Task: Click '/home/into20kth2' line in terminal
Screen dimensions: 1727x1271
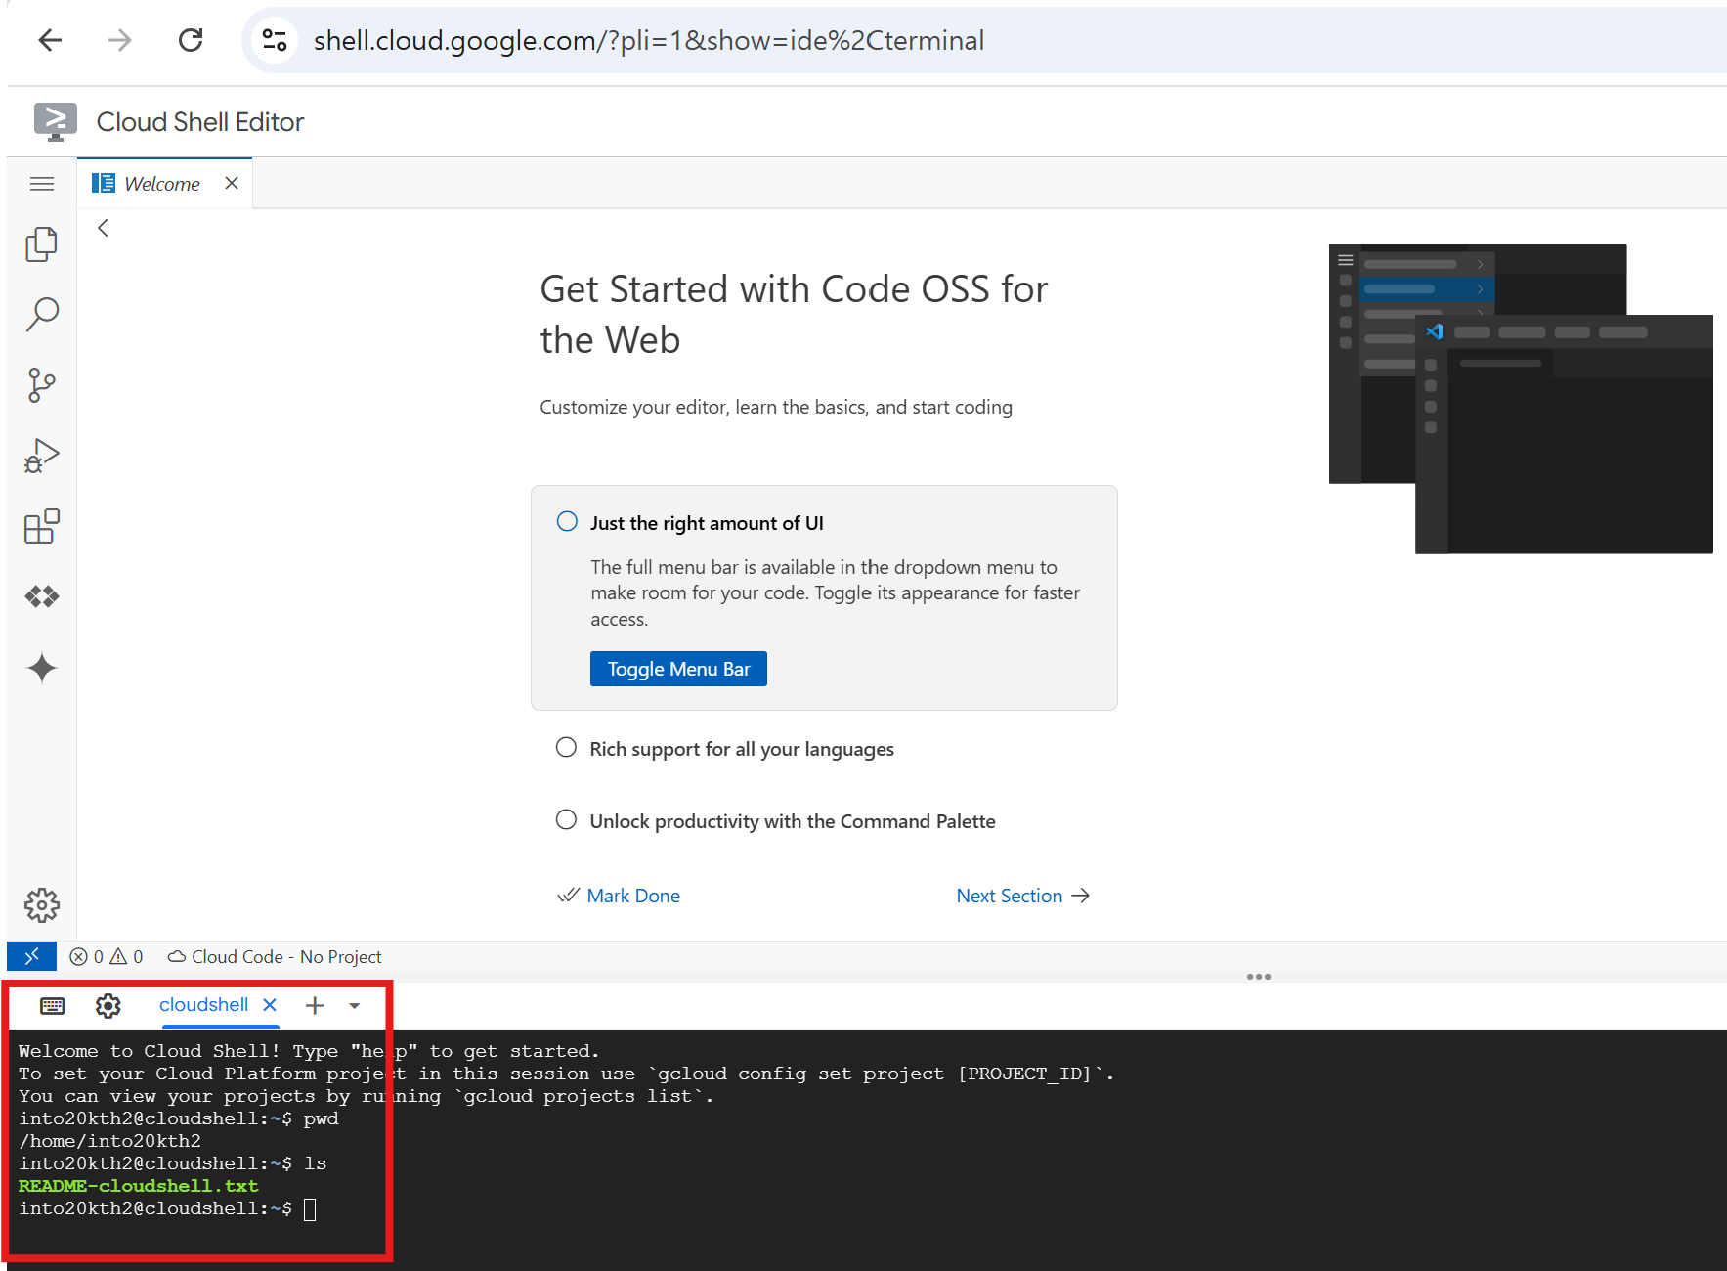Action: [110, 1141]
